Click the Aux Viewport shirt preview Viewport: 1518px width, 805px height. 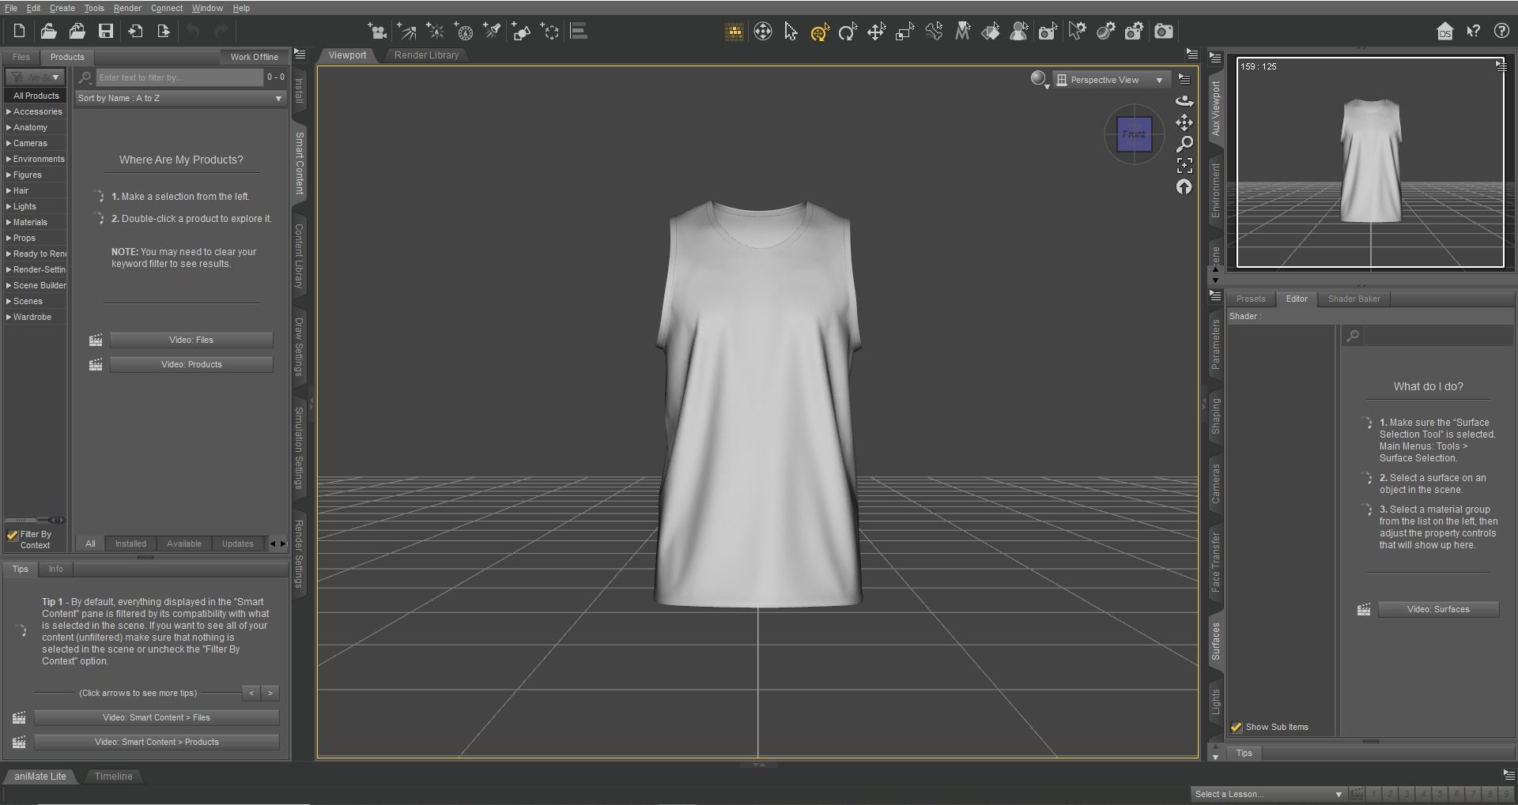[x=1371, y=162]
